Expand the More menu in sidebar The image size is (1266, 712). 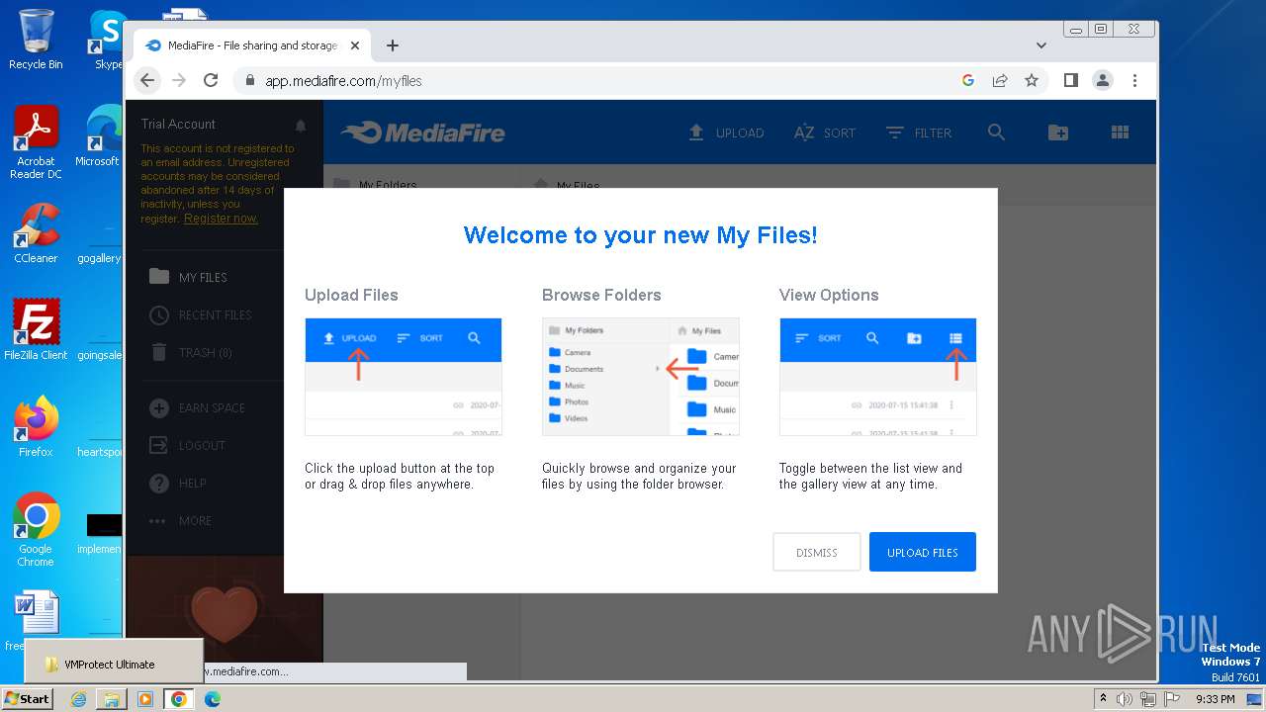point(179,520)
